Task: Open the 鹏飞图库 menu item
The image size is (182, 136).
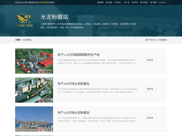Action: (109, 3)
